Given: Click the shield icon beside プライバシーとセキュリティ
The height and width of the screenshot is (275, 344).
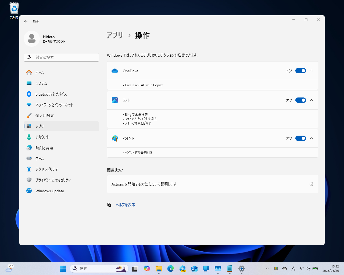Looking at the screenshot, I should click(x=29, y=180).
